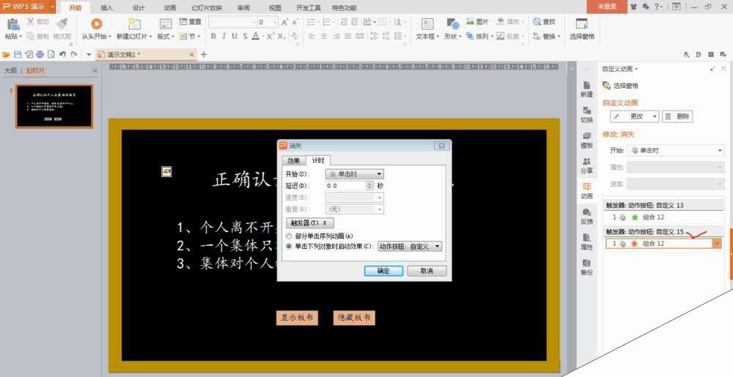Click the 确定 button
The height and width of the screenshot is (377, 733).
[x=383, y=271]
